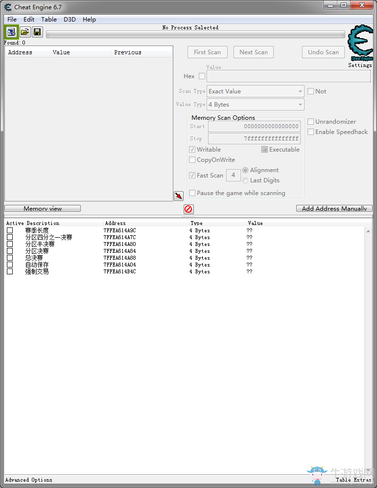
Task: Select the Alignment radio button
Action: 245,170
